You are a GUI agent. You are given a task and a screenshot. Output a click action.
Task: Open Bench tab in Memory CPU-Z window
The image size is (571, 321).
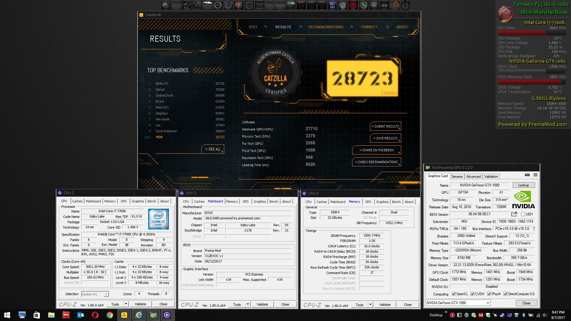(x=396, y=202)
